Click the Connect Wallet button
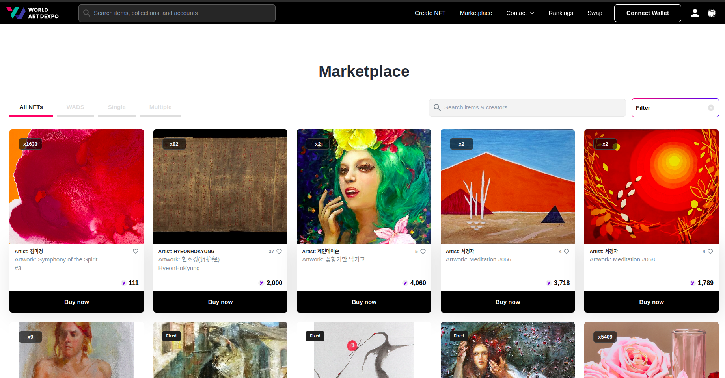The image size is (725, 378). pyautogui.click(x=647, y=13)
